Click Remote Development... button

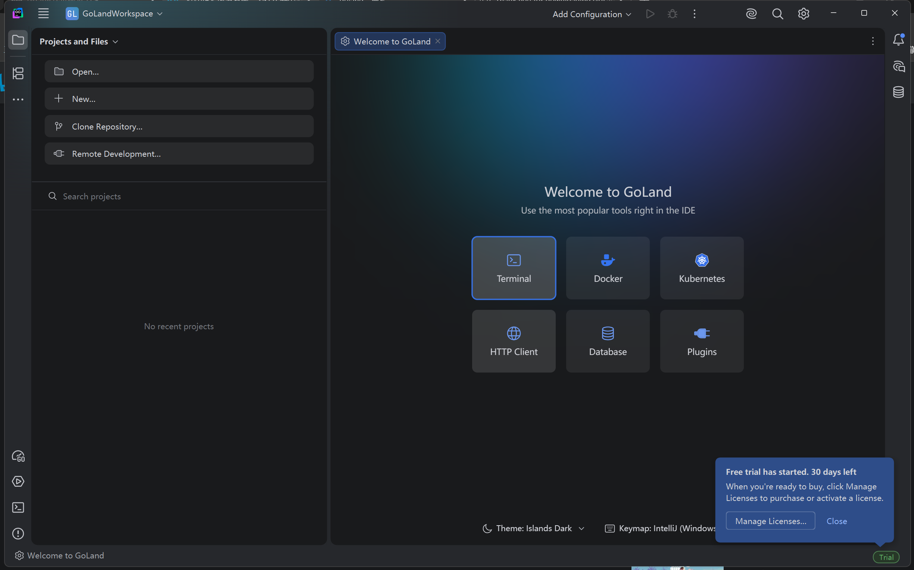[x=179, y=153]
